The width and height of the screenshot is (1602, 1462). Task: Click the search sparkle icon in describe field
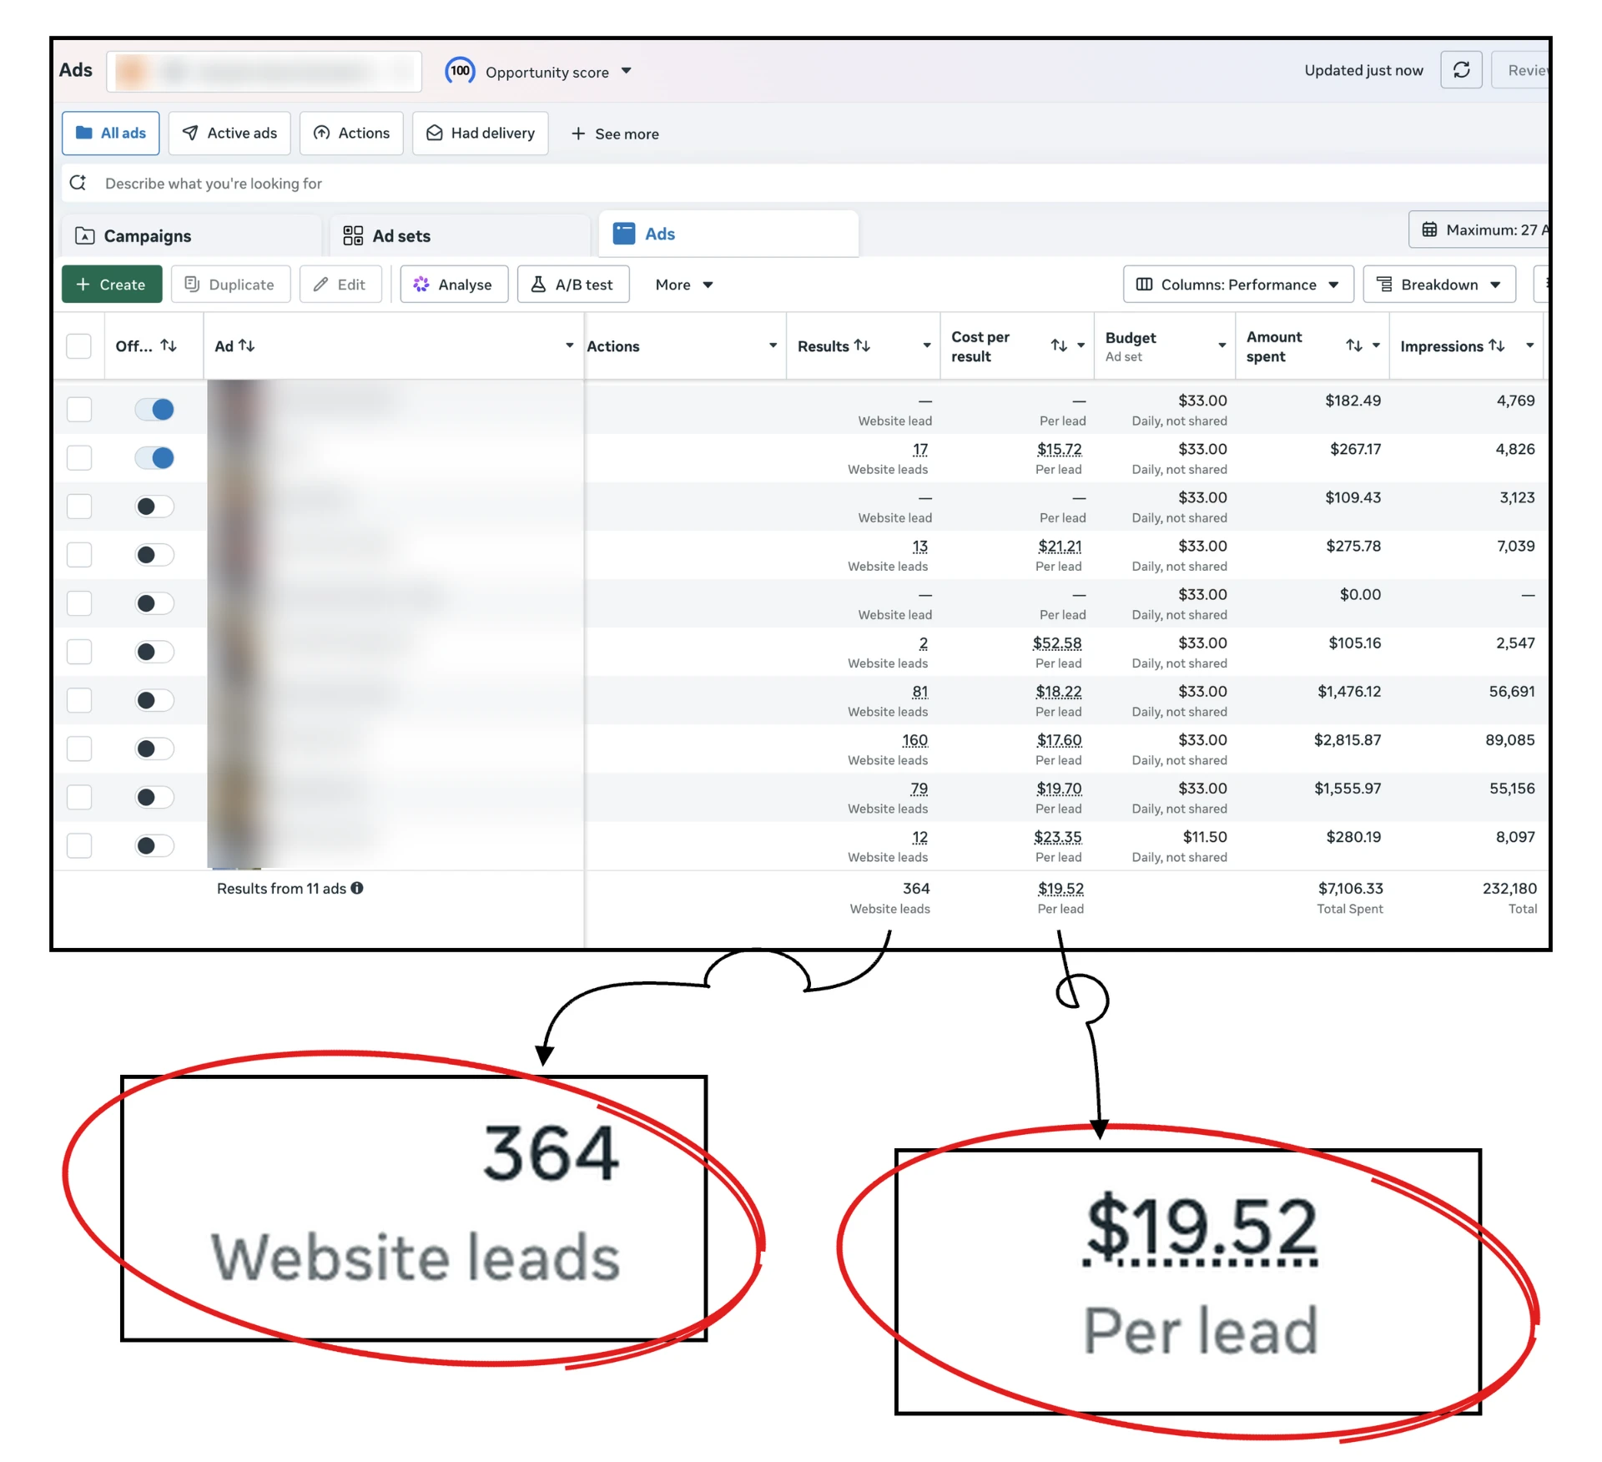coord(78,183)
